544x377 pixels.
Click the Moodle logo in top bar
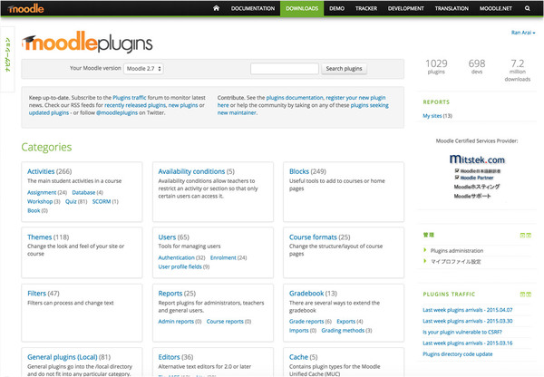click(25, 8)
